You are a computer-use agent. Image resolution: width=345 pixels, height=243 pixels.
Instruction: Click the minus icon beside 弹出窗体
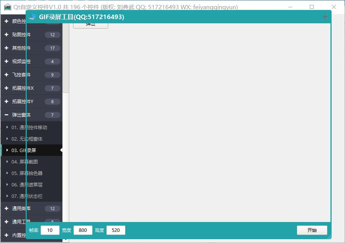7,115
